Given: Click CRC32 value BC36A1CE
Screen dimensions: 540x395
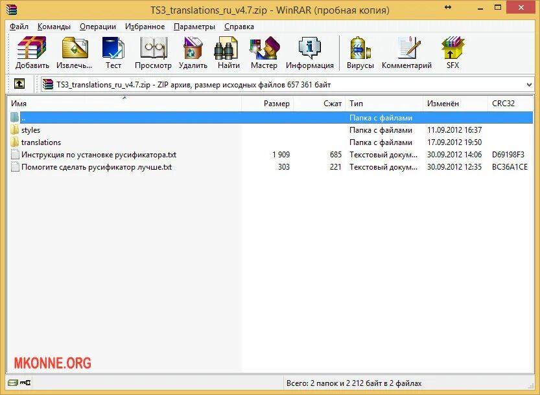Looking at the screenshot, I should click(510, 167).
